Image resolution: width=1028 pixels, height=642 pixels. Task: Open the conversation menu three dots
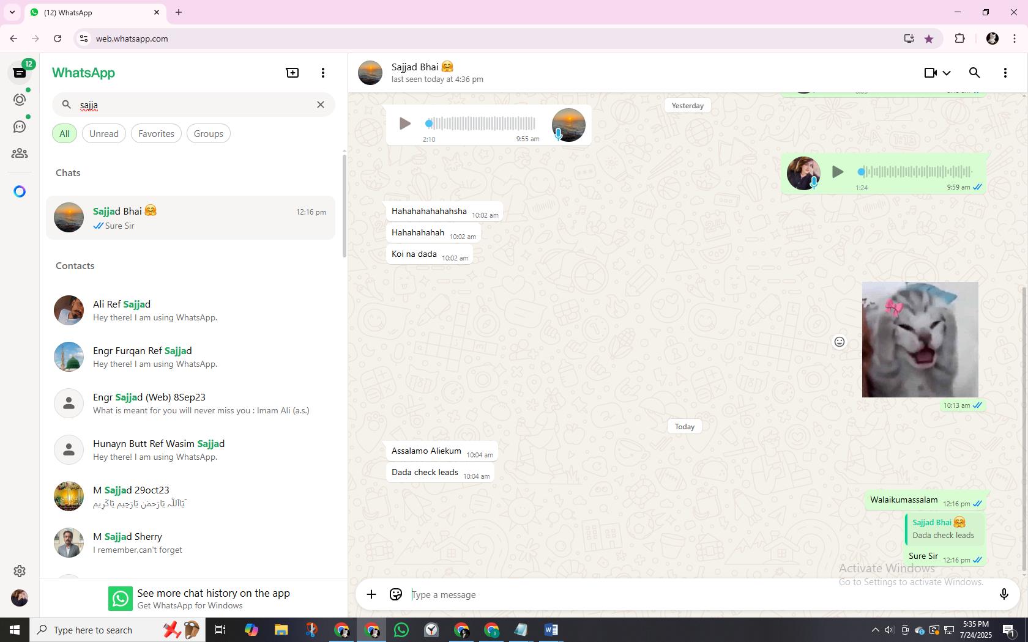1005,73
